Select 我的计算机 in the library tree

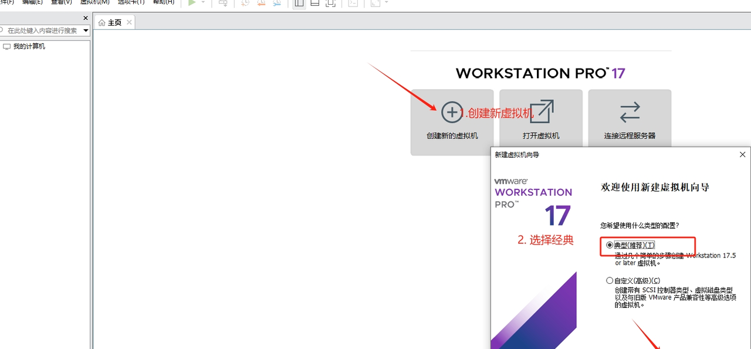coord(29,46)
